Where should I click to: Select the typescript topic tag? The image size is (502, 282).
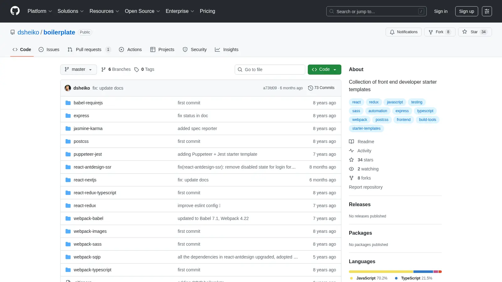point(425,111)
